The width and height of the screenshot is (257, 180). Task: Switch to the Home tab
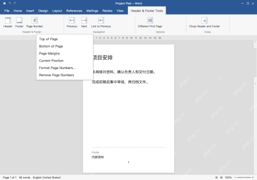coord(18,11)
